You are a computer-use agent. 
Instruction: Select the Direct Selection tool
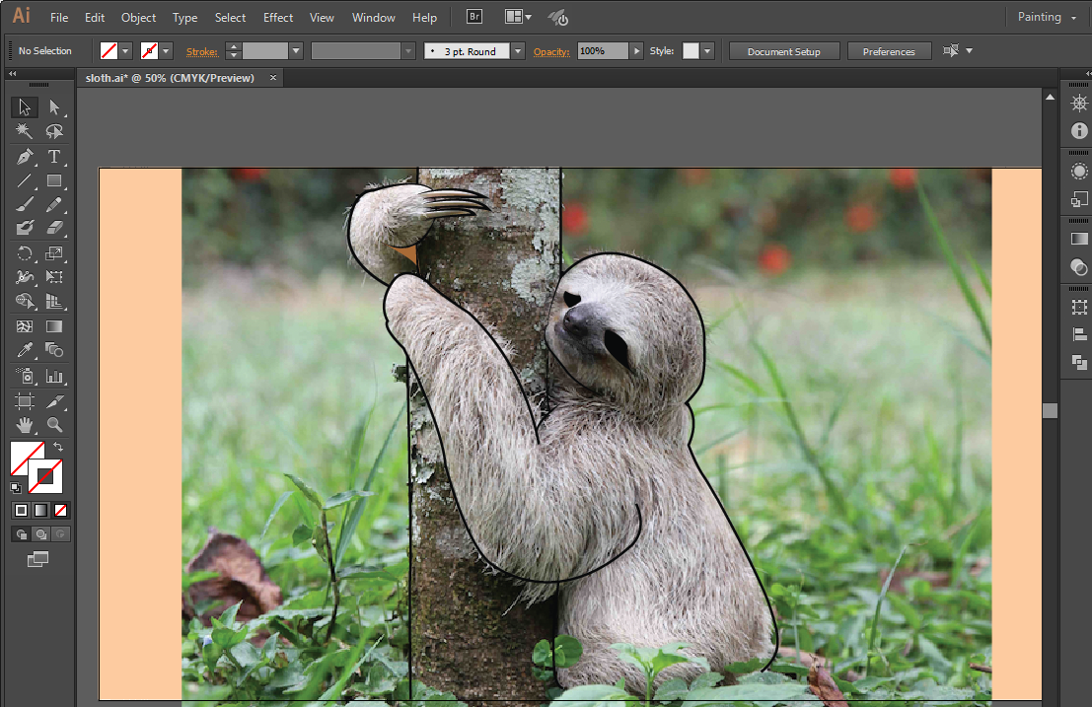[x=54, y=107]
